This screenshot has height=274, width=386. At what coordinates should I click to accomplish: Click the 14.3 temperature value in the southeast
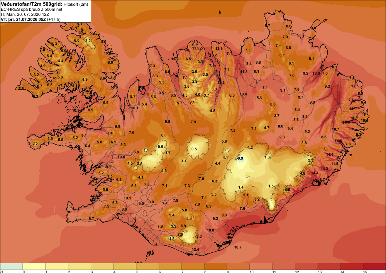pyautogui.click(x=324, y=168)
